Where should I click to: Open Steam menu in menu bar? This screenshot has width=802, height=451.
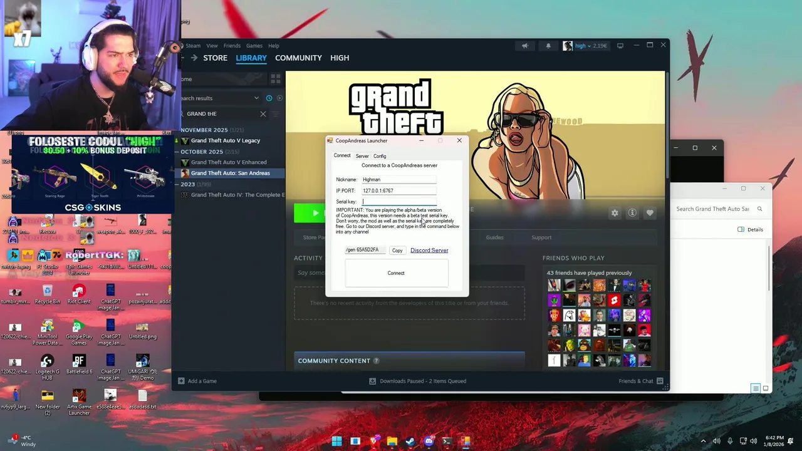click(193, 46)
